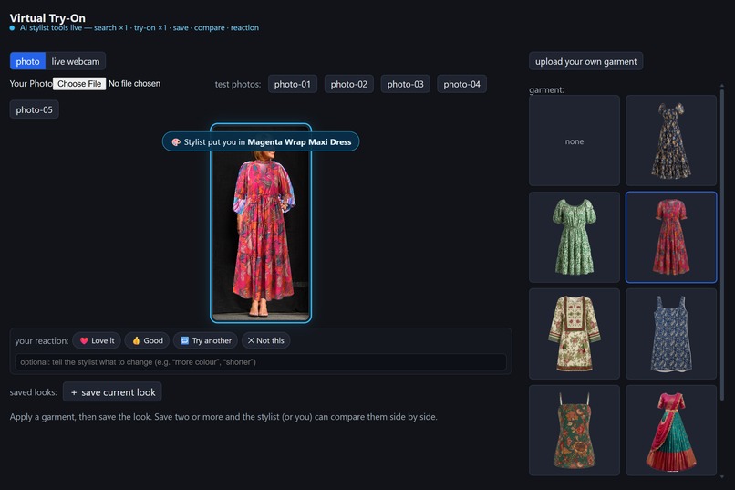Switch to photo mode tab

click(27, 61)
